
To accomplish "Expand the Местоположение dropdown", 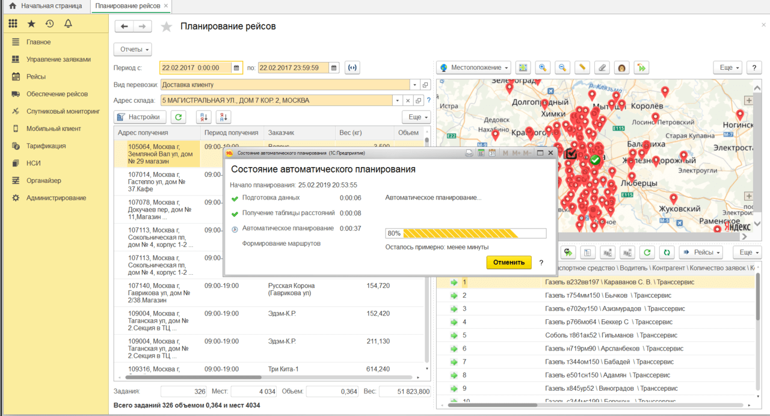I will (x=474, y=67).
